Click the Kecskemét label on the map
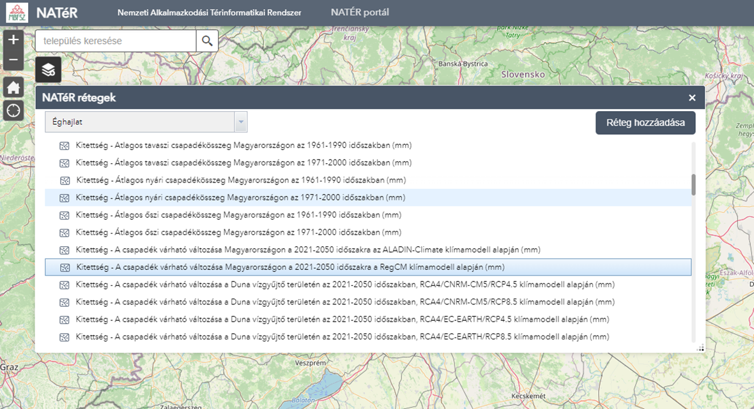 (528, 396)
